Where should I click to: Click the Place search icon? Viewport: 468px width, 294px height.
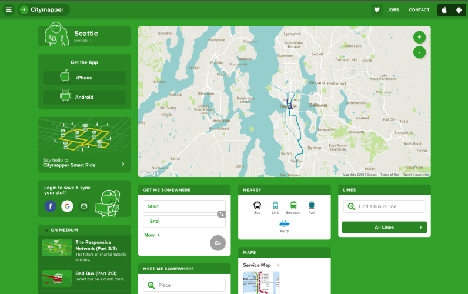click(x=151, y=285)
